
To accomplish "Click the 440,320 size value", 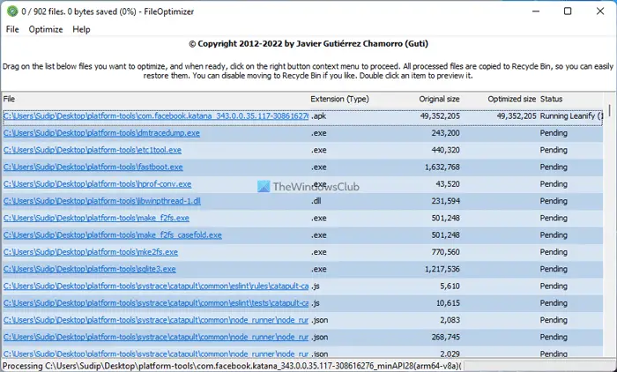I will 445,150.
